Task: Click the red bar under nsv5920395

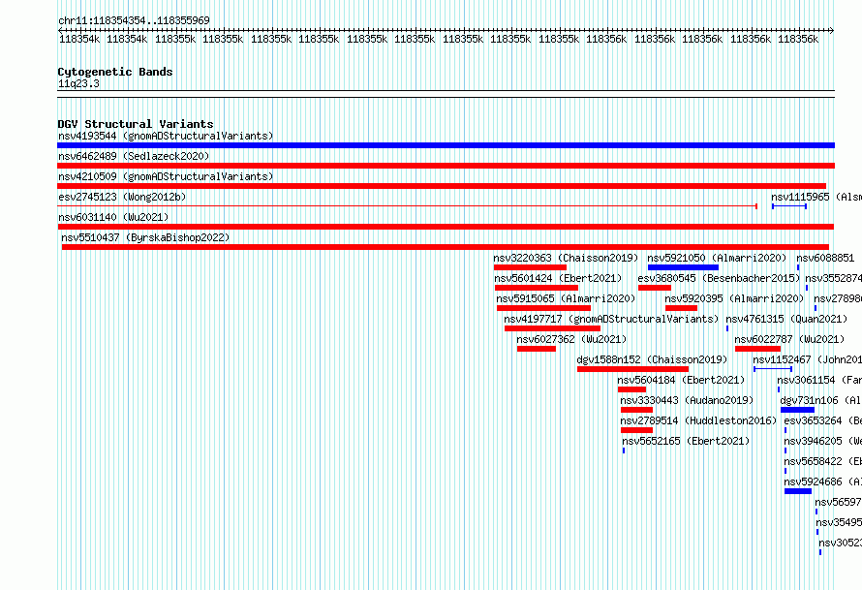Action: pos(681,308)
